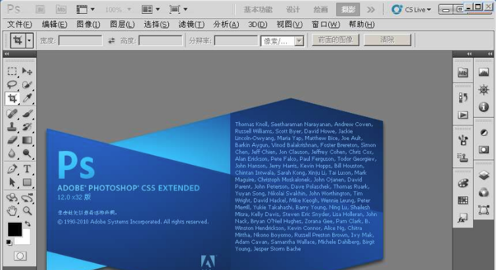Select the 3D Camera Rotate tool
Screen dimensions: 496x270
pos(27,198)
